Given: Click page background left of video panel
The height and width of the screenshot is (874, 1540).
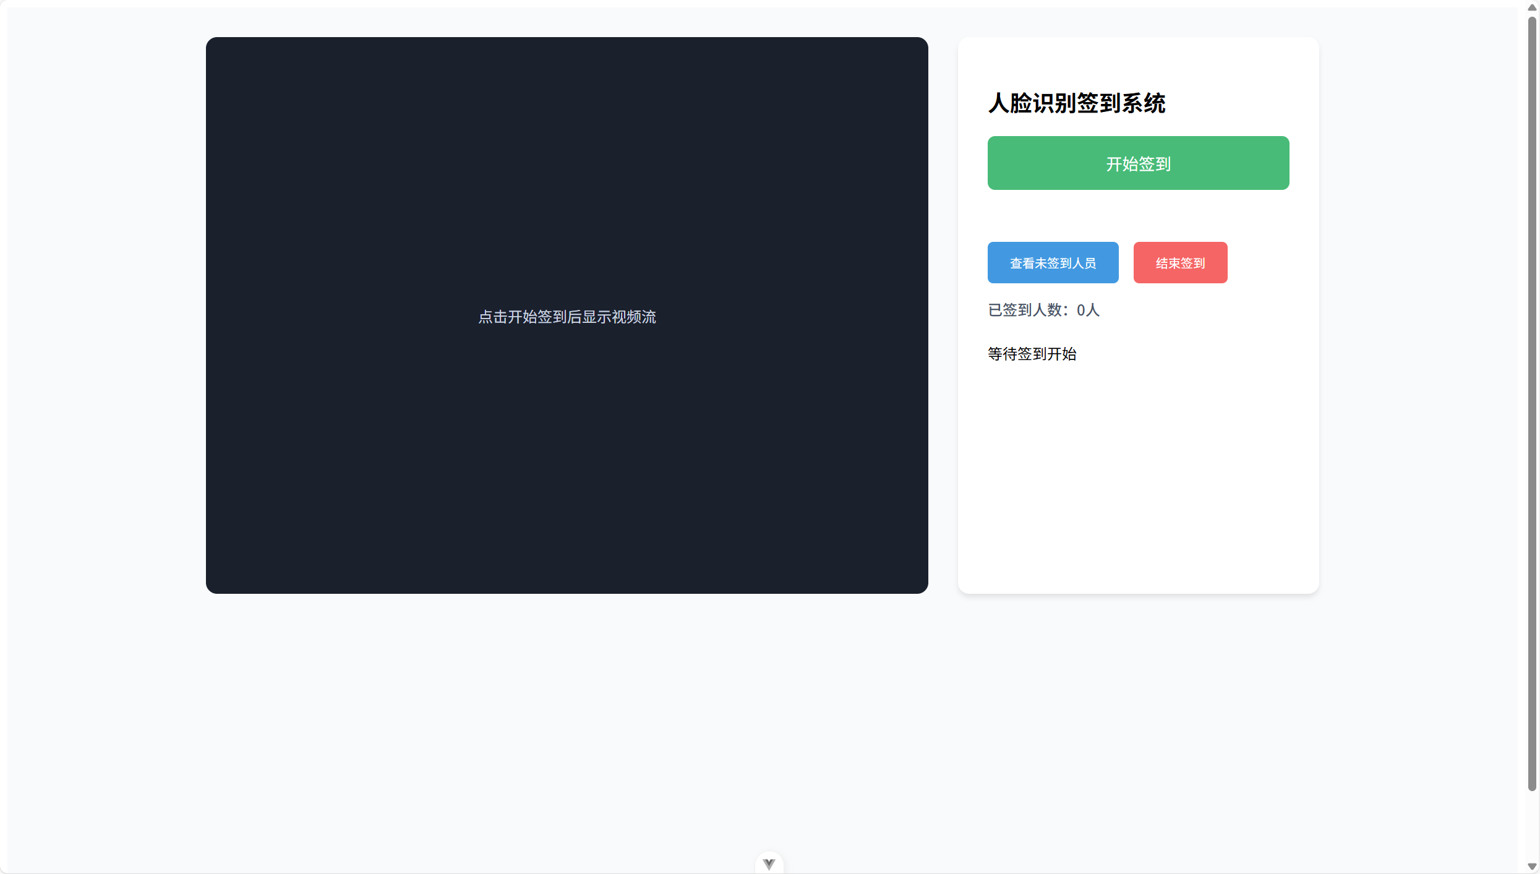Looking at the screenshot, I should [x=105, y=315].
